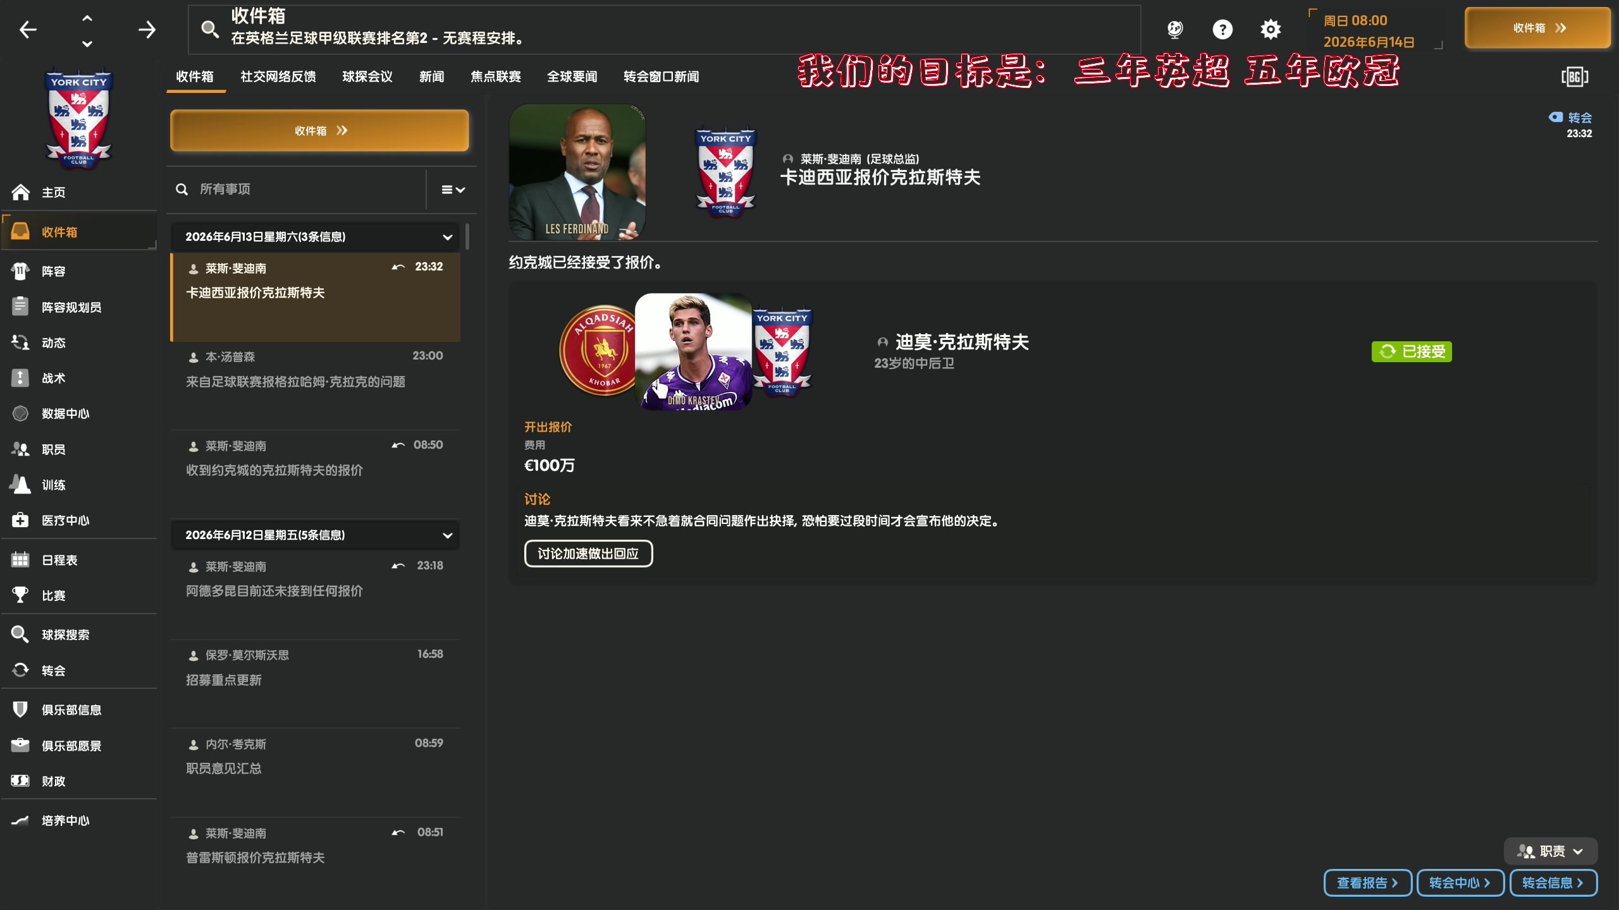Open the 训练 training sidebar icon
1619x910 pixels.
tap(20, 485)
